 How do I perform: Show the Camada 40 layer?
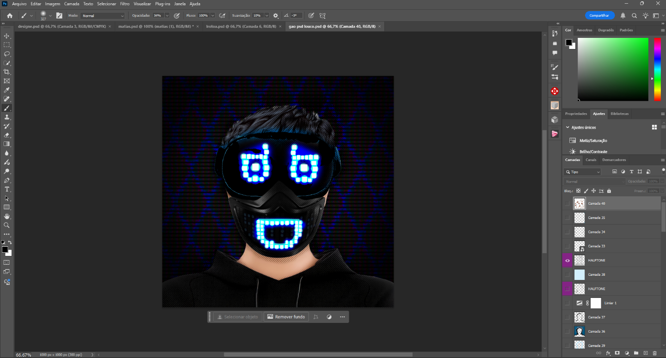(x=567, y=203)
